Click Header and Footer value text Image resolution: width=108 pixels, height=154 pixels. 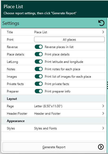pos(47,114)
